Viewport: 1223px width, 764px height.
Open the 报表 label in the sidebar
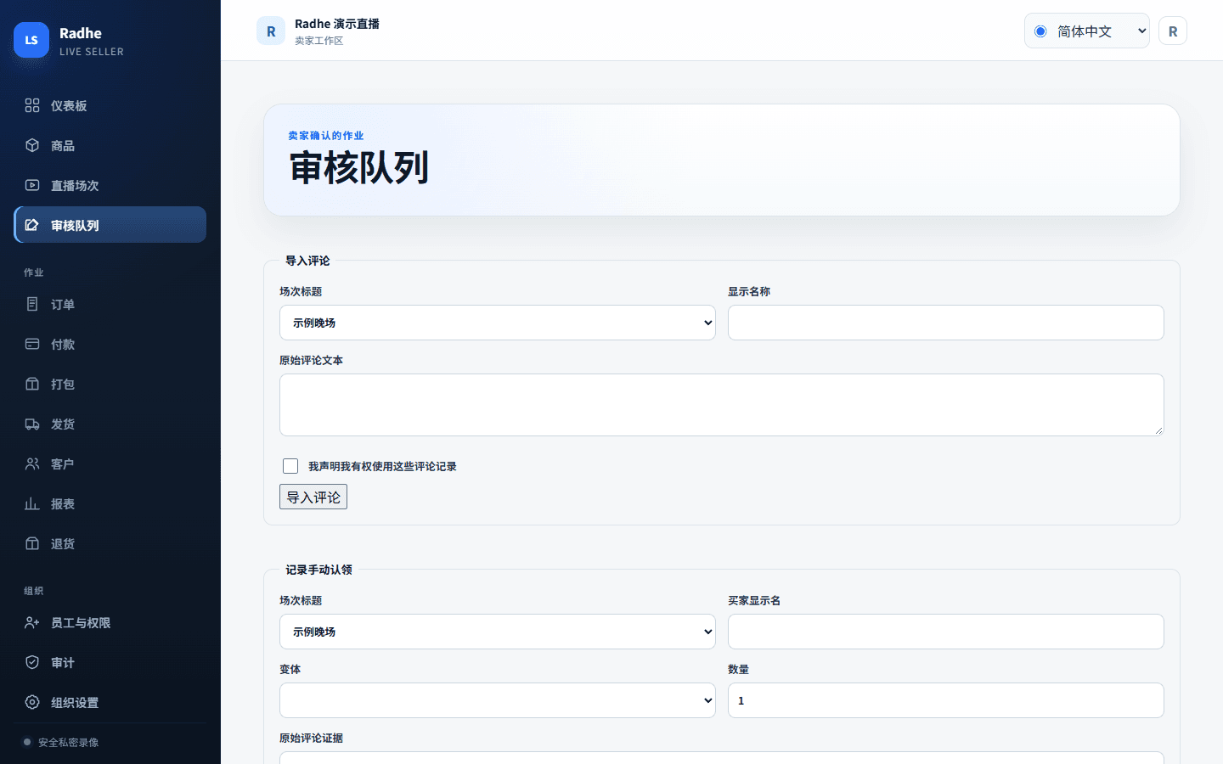[63, 504]
